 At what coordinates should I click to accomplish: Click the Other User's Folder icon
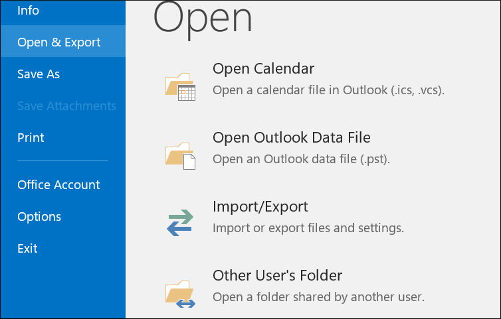click(x=180, y=294)
